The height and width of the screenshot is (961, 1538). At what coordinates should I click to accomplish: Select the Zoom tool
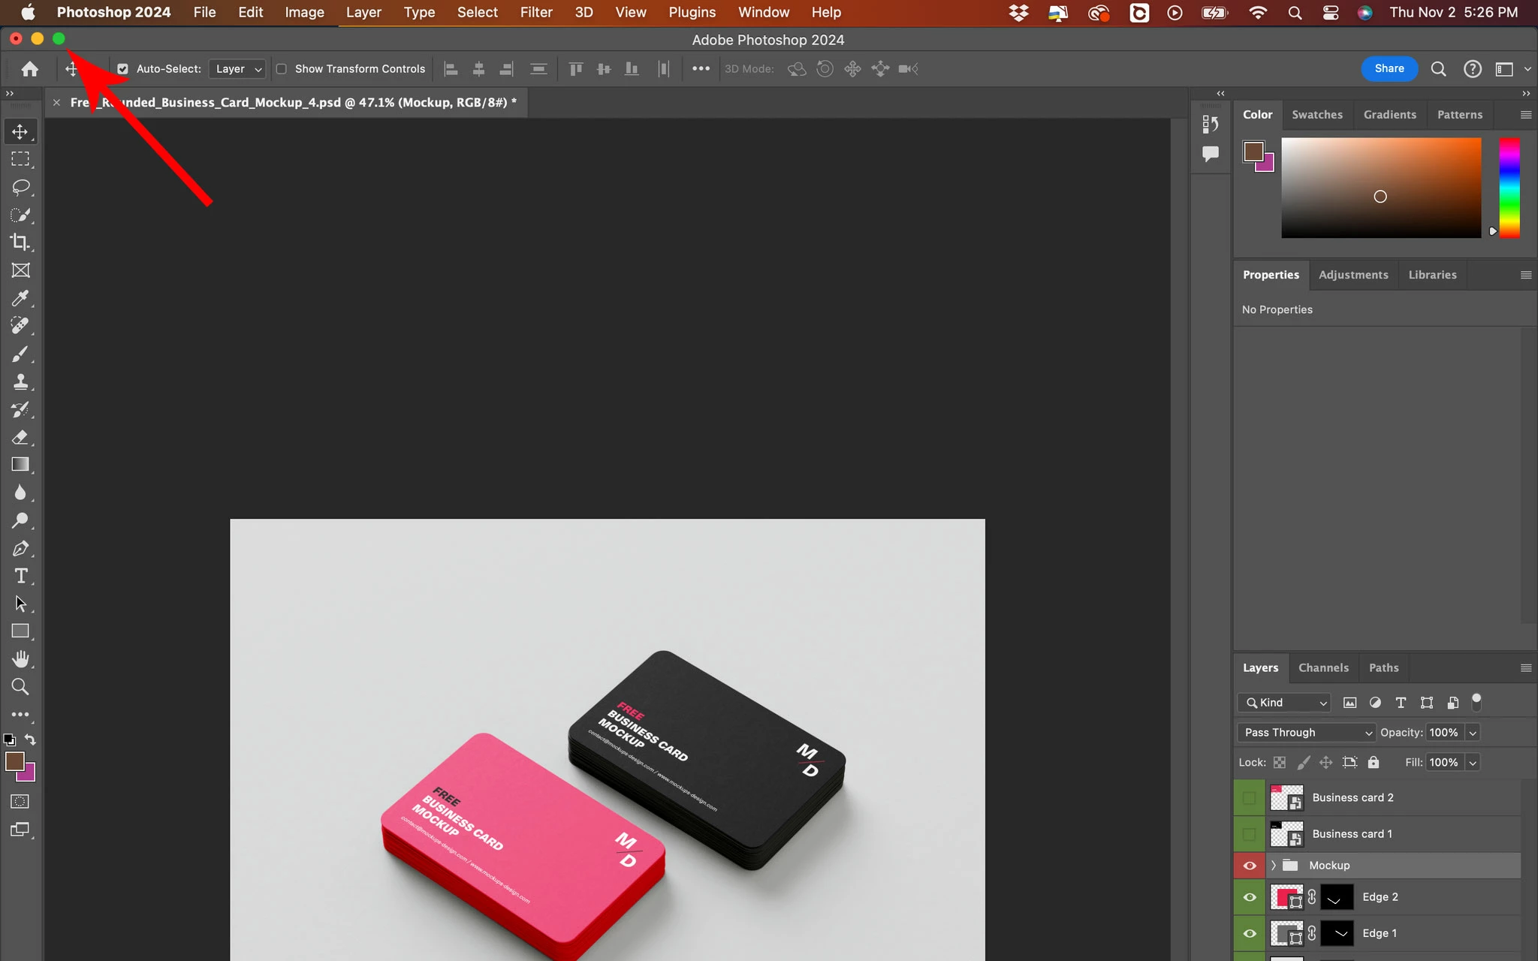pyautogui.click(x=20, y=686)
